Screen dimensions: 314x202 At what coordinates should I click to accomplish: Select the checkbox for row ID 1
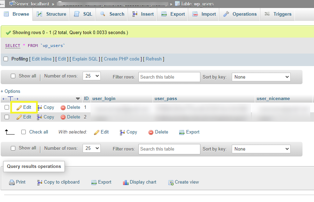(7, 107)
